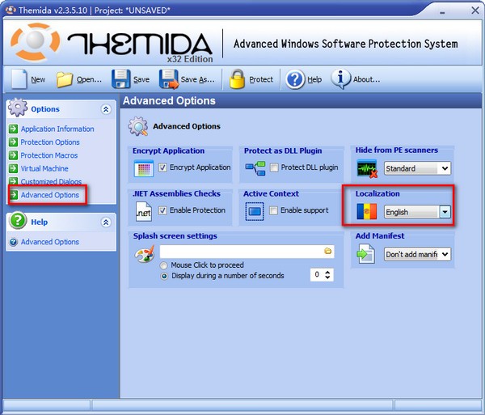Select the Mouse Click to proceed option

pyautogui.click(x=165, y=265)
